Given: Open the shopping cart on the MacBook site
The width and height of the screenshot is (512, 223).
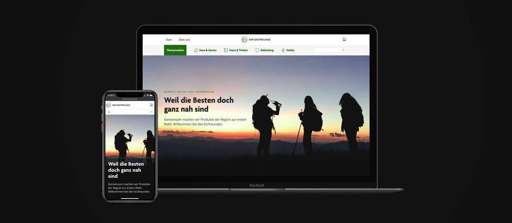Looking at the screenshot, I should [x=344, y=39].
